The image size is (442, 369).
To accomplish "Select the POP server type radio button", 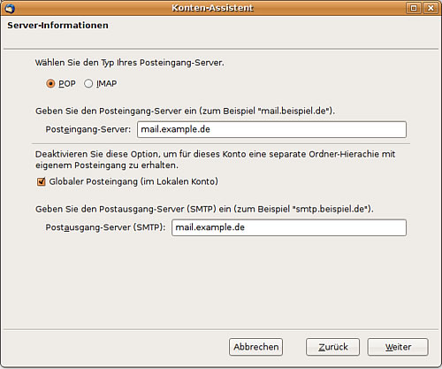I will [x=50, y=84].
